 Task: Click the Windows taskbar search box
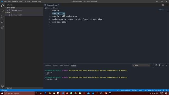click(x=19, y=93)
